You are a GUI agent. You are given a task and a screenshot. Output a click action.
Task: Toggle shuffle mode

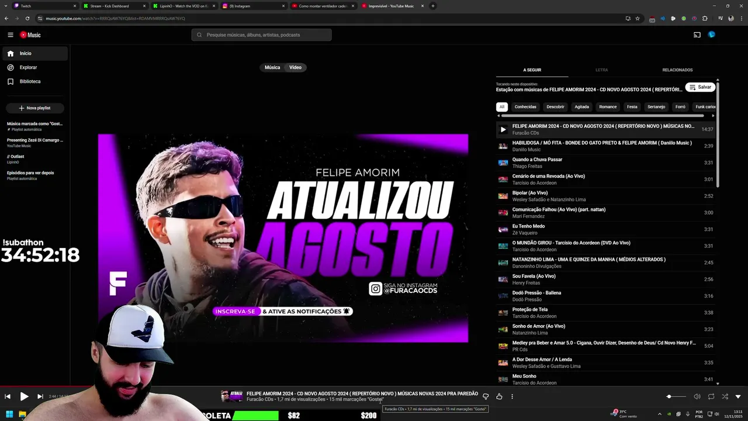(725, 396)
